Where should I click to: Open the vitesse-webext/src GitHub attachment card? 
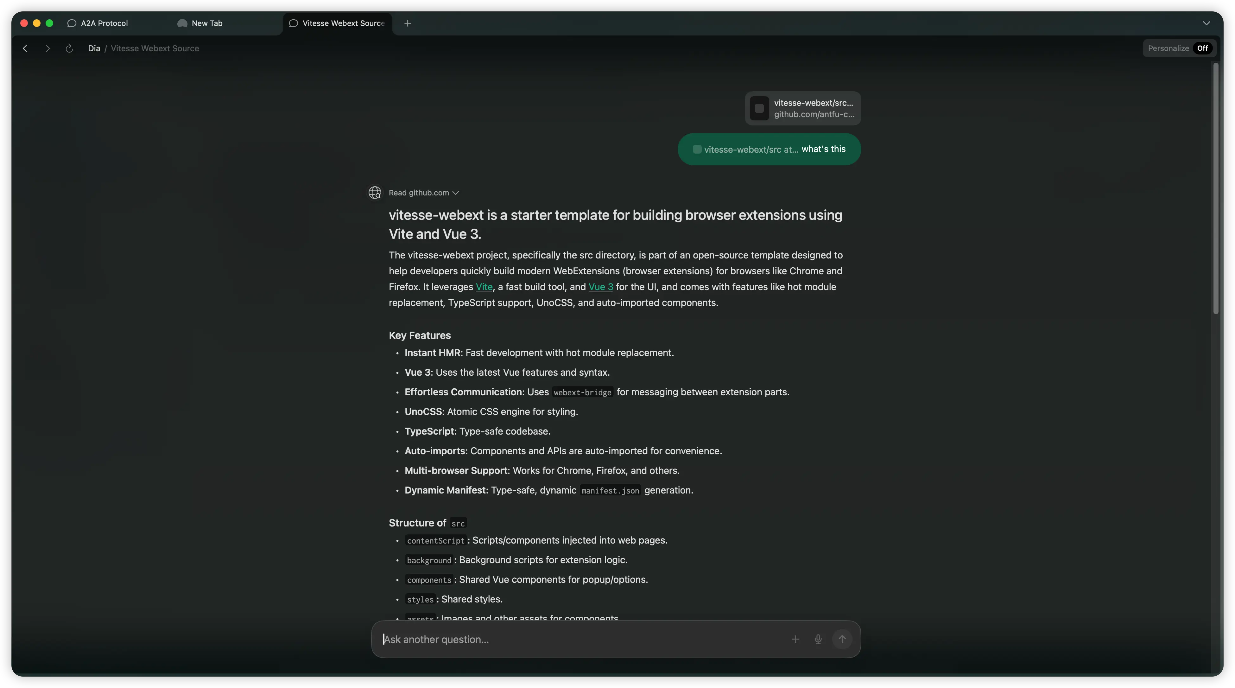(x=802, y=108)
